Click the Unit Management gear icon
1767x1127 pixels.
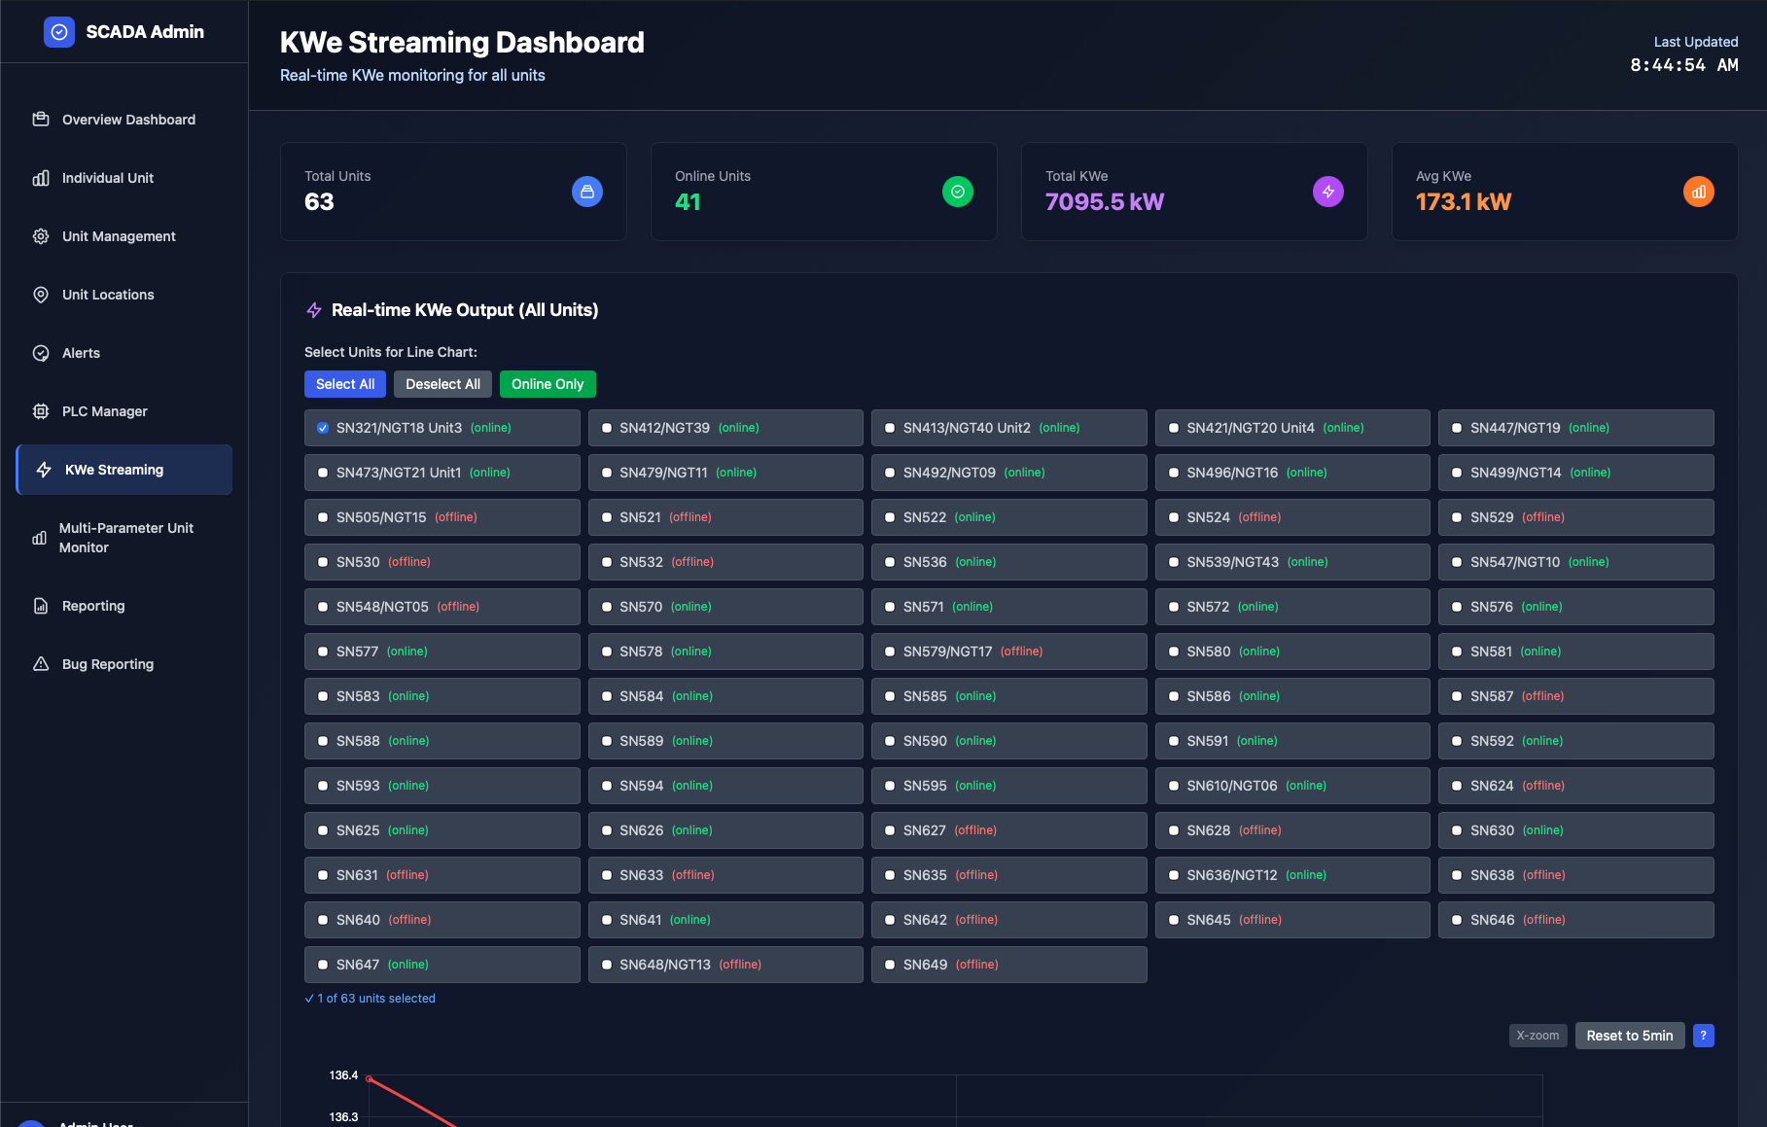(x=41, y=236)
